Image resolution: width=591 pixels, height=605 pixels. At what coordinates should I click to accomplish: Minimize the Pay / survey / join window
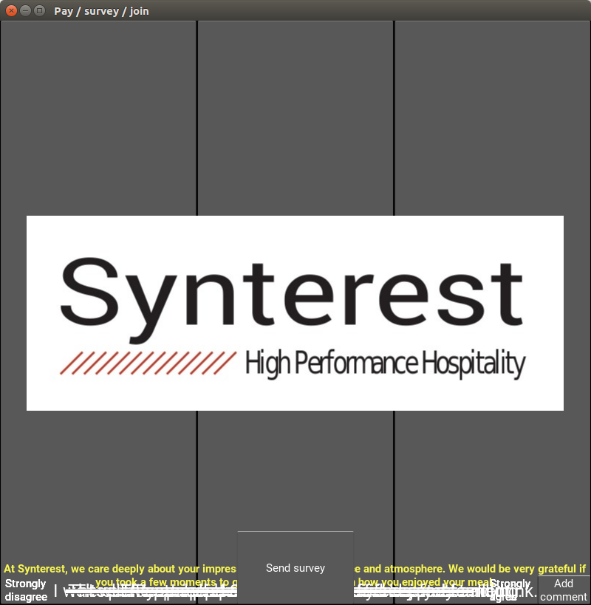point(25,11)
